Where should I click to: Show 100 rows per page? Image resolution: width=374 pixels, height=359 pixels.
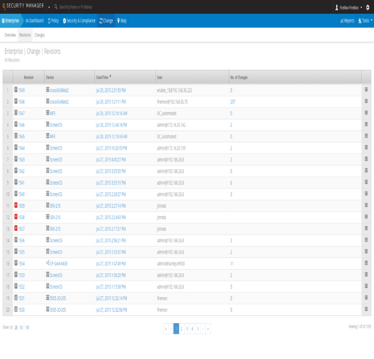pos(27,328)
